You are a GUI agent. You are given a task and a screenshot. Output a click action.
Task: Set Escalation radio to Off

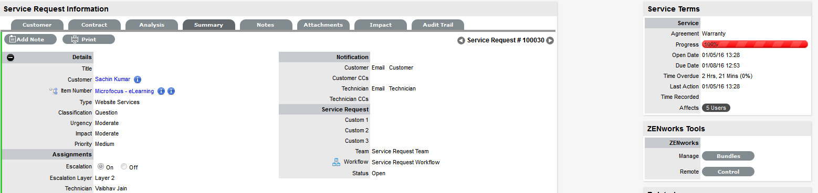coord(124,167)
